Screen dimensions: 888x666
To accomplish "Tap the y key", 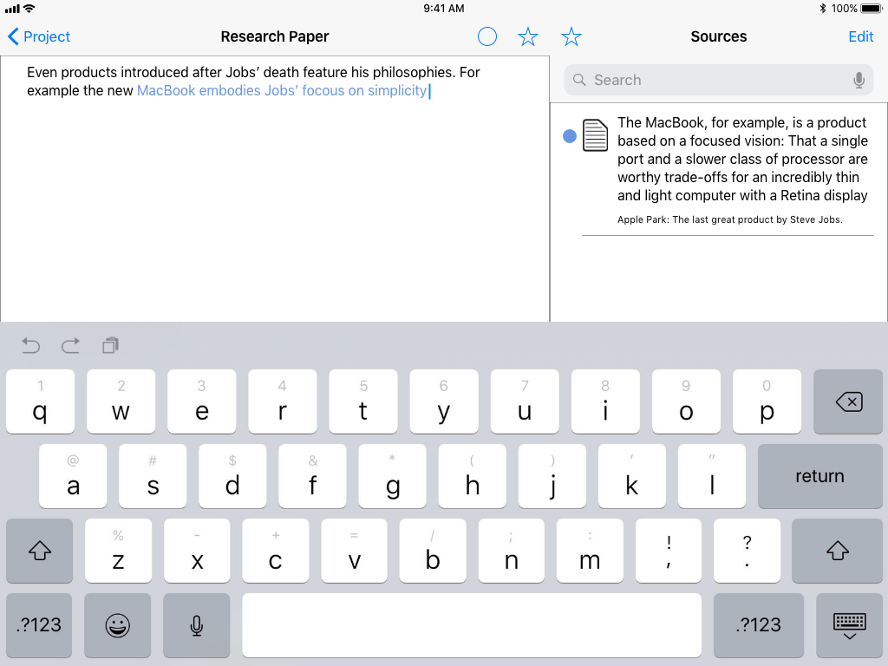I will pos(444,402).
